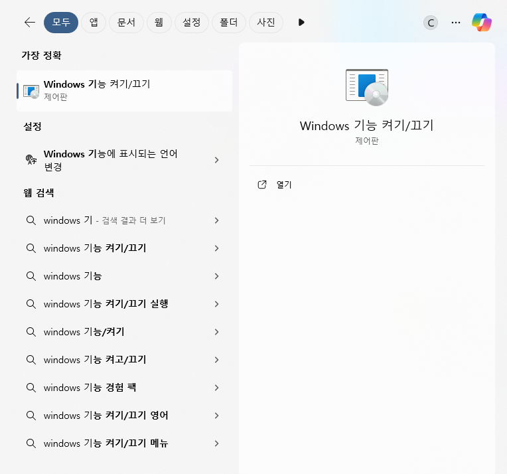
Task: Click the open-external icon next to 열기
Action: 262,185
